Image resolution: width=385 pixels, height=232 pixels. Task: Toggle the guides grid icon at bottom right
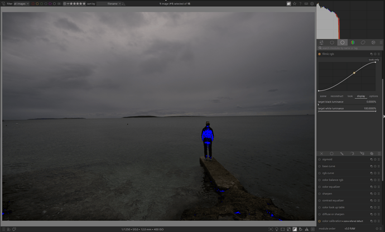[x=313, y=229]
